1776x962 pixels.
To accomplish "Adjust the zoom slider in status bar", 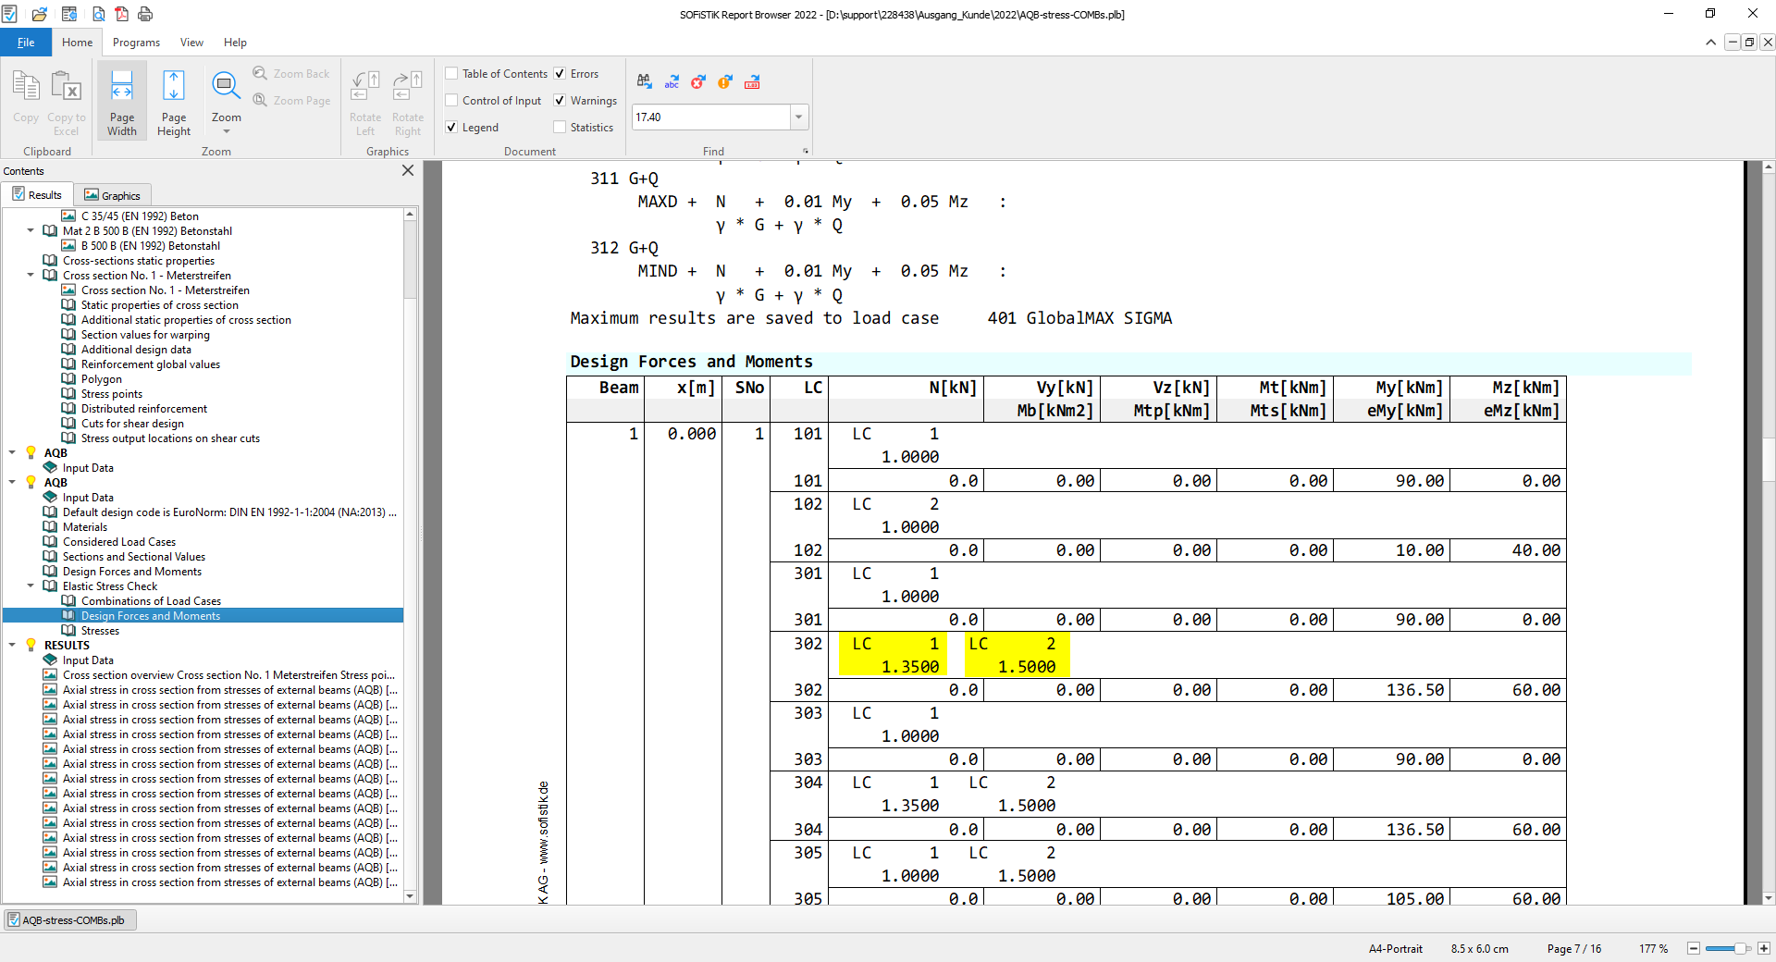I will pos(1739,949).
